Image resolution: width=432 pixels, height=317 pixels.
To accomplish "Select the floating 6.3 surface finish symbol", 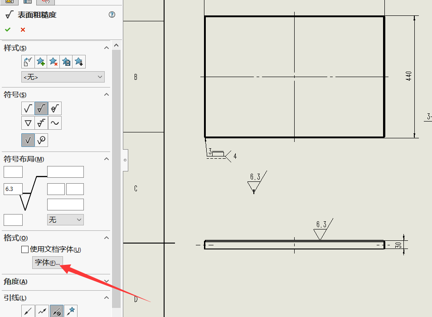I will [257, 182].
